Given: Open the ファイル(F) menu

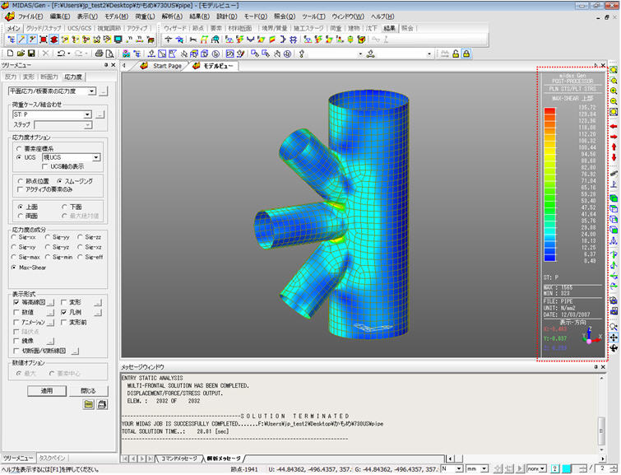Looking at the screenshot, I should tap(30, 16).
